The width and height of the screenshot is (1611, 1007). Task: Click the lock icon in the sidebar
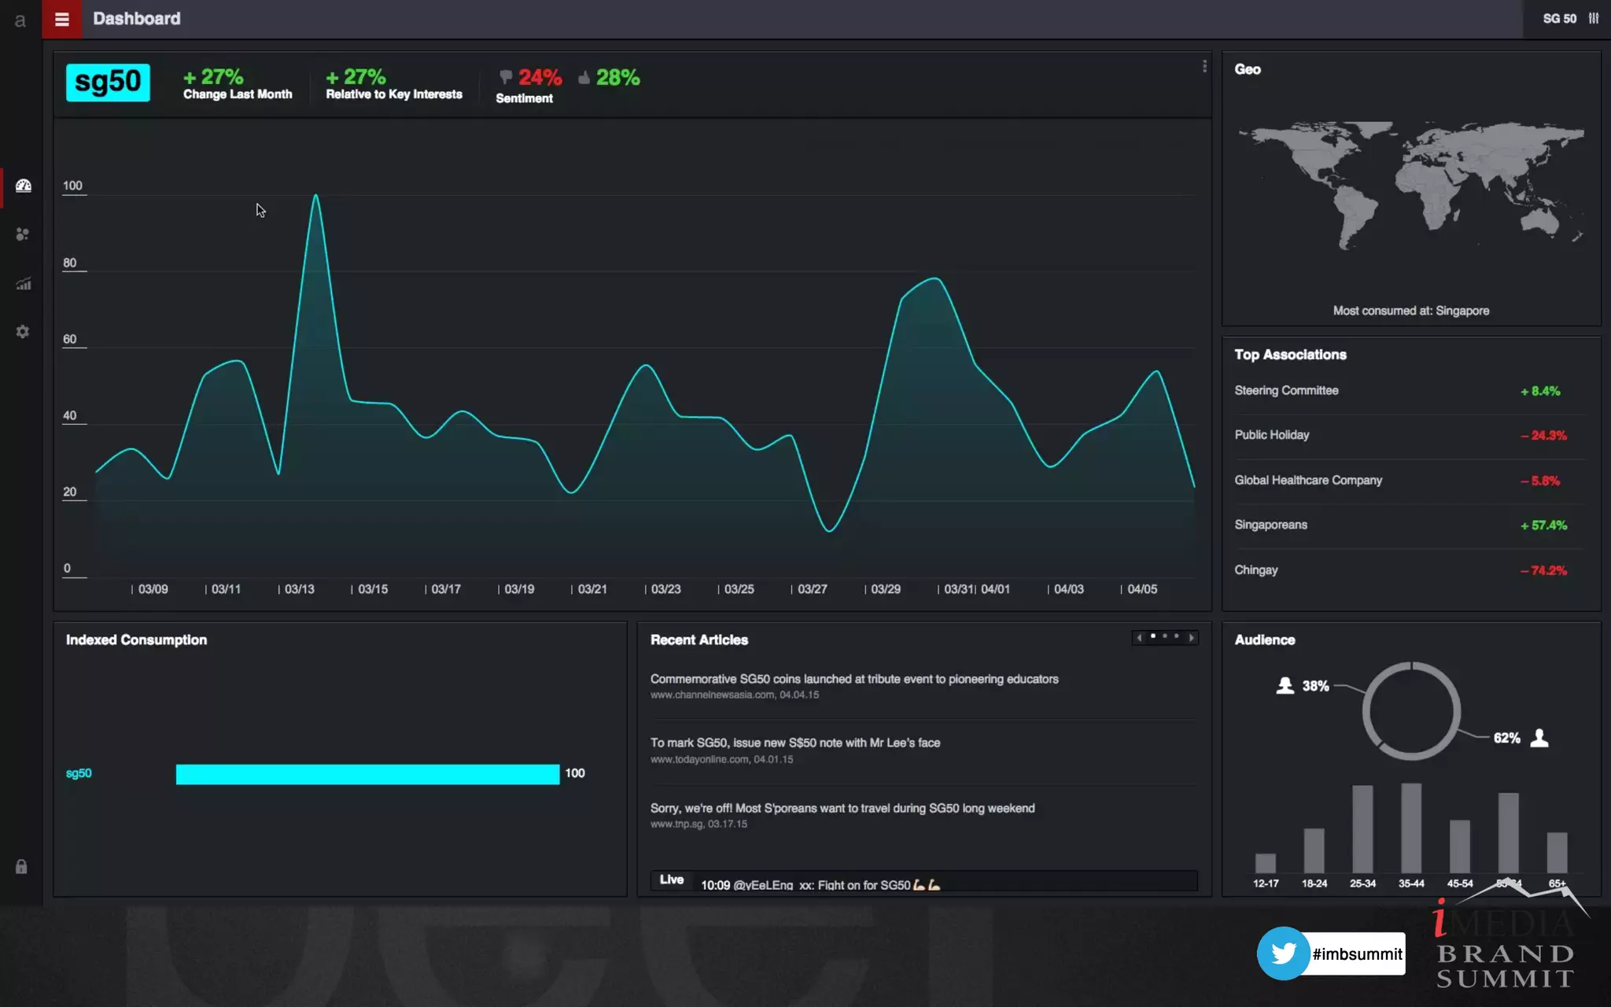pos(21,866)
